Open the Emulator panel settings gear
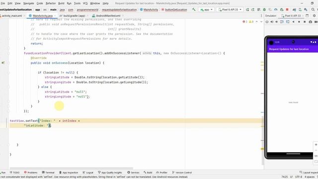318x179 pixels. coord(314,15)
